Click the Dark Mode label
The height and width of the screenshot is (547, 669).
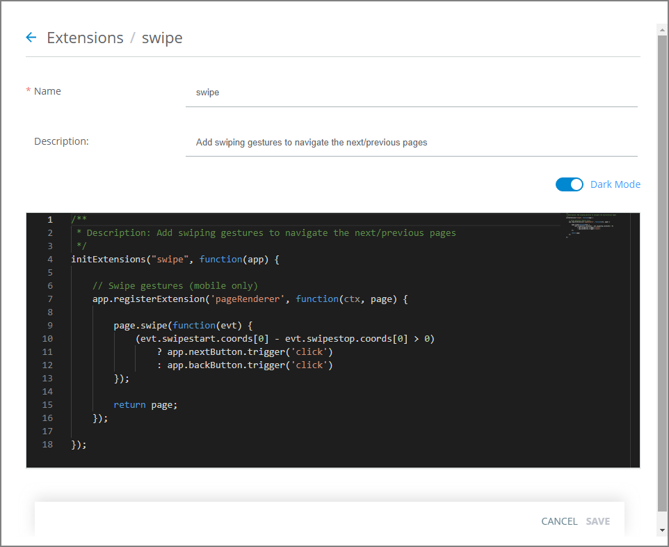[x=615, y=184]
